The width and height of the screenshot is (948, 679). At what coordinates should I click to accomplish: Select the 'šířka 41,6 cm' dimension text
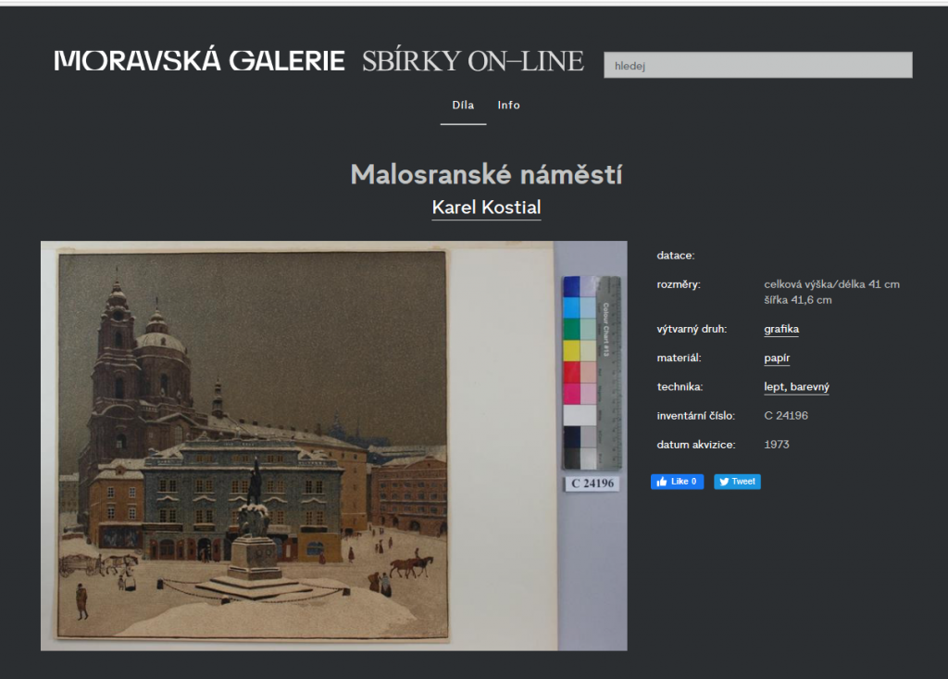click(x=797, y=300)
